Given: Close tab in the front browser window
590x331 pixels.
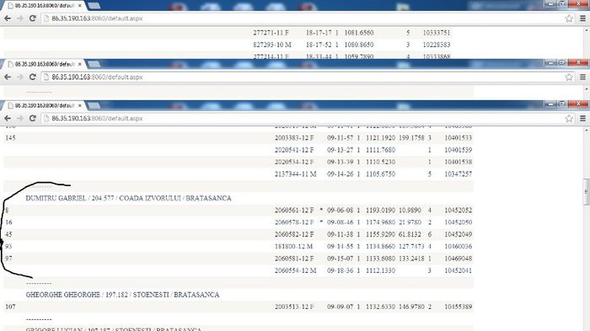Looking at the screenshot, I should click(80, 105).
